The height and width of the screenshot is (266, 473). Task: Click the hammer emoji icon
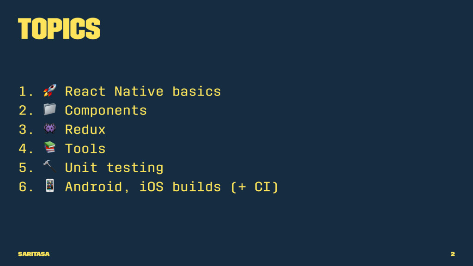pyautogui.click(x=50, y=166)
